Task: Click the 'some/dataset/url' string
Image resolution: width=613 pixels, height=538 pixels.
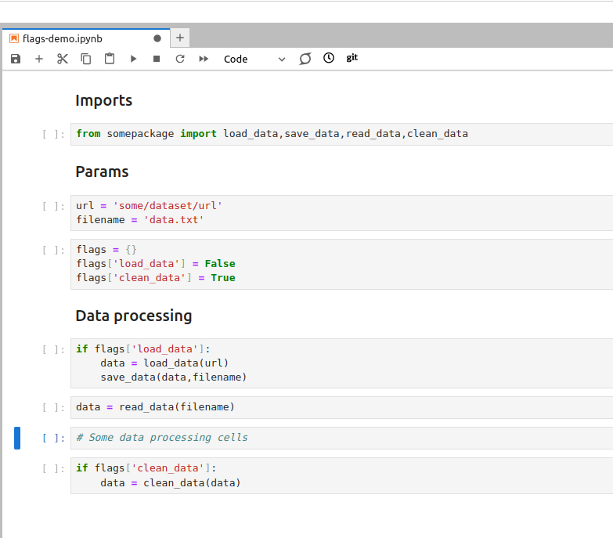Action: [168, 206]
